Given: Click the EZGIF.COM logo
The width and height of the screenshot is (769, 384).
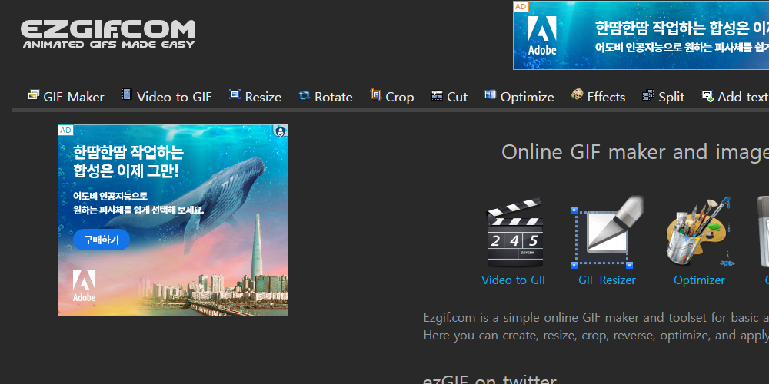Looking at the screenshot, I should (x=108, y=34).
